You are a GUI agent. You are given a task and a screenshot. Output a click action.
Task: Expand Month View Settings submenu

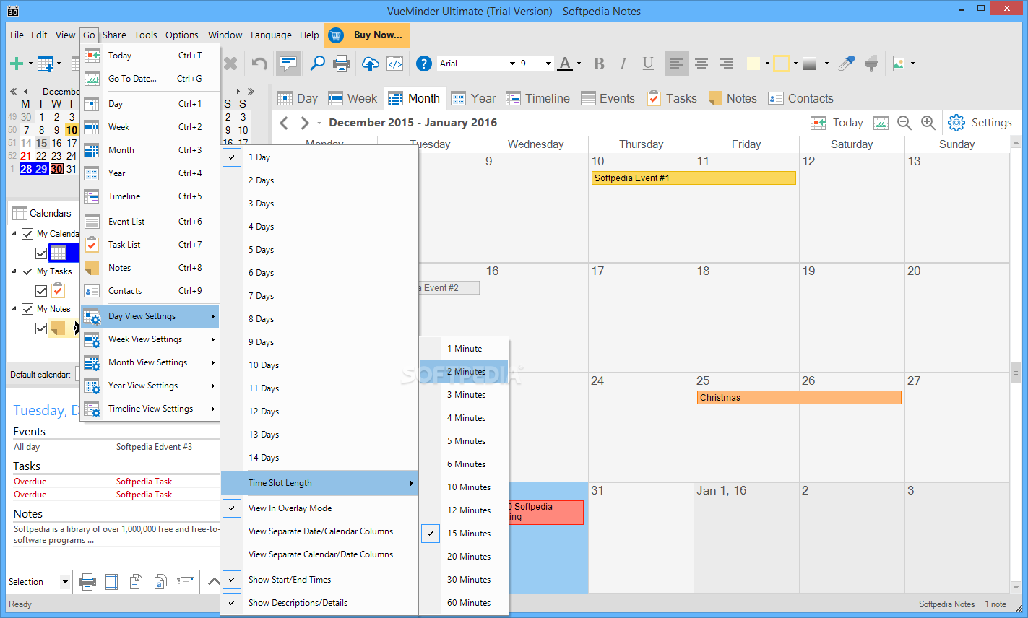(150, 362)
